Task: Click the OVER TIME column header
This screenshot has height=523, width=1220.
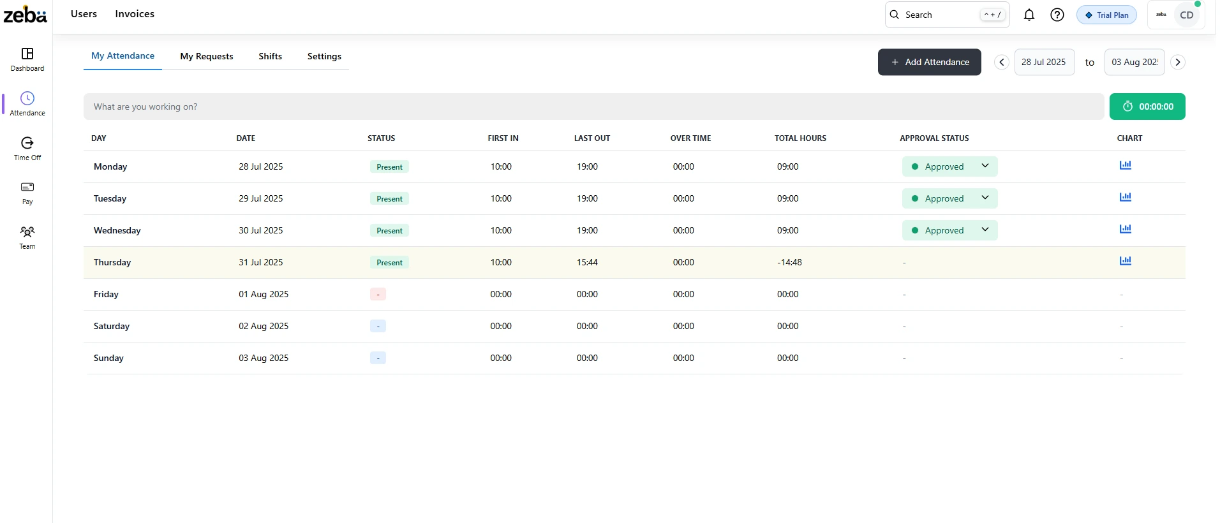Action: (x=690, y=138)
